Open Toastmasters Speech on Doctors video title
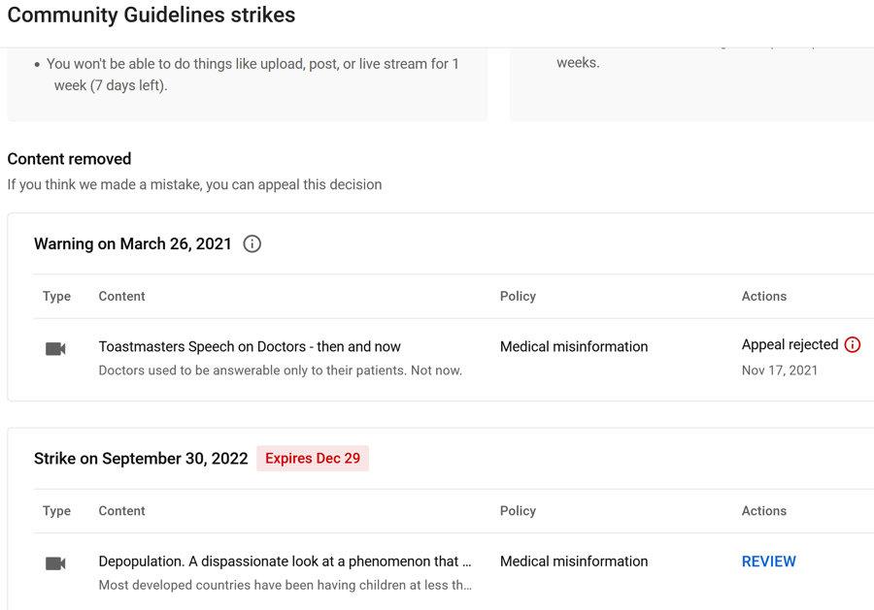The height and width of the screenshot is (610, 874). [x=250, y=347]
